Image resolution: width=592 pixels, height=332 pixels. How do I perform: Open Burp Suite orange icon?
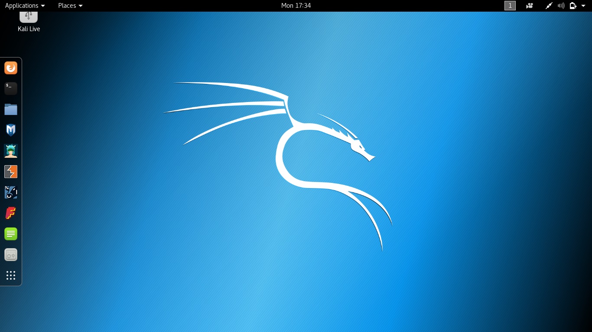[11, 172]
